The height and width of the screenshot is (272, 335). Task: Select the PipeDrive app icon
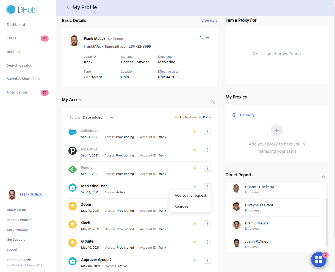coord(73,151)
